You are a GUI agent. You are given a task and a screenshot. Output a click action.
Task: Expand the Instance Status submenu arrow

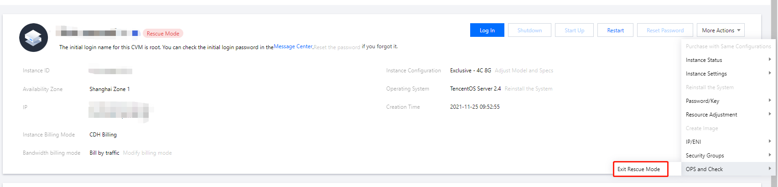[770, 60]
